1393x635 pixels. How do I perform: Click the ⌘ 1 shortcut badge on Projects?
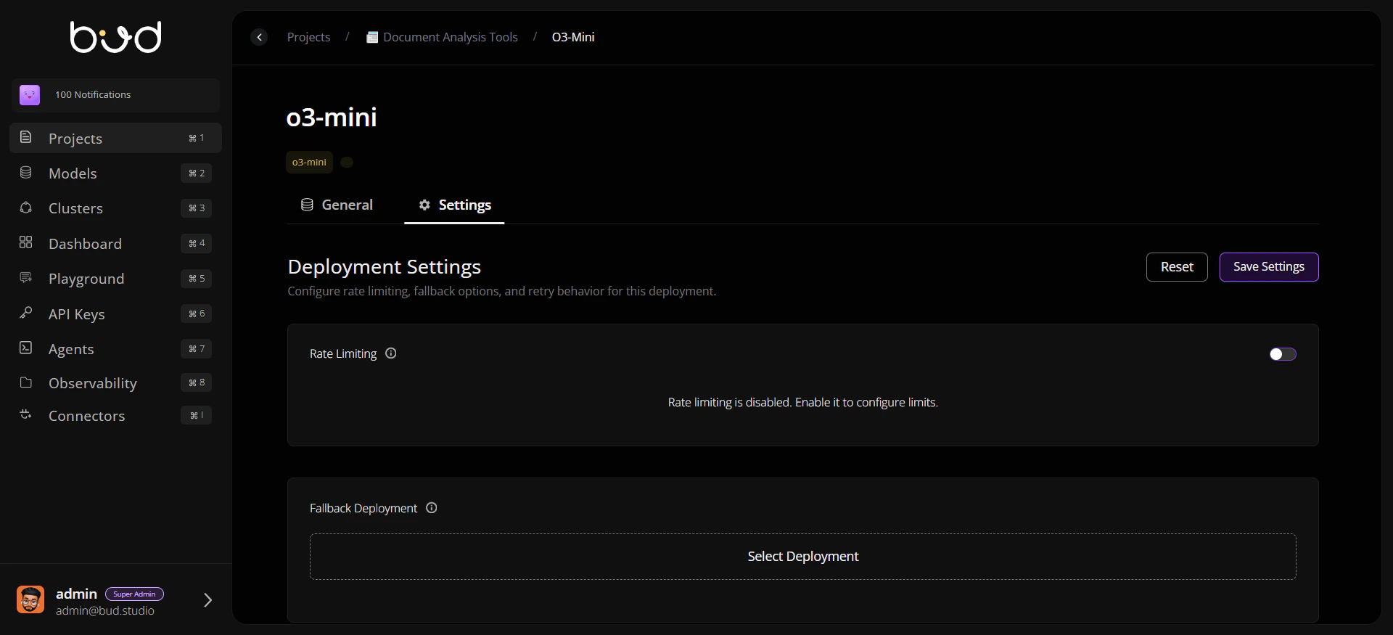pos(197,138)
